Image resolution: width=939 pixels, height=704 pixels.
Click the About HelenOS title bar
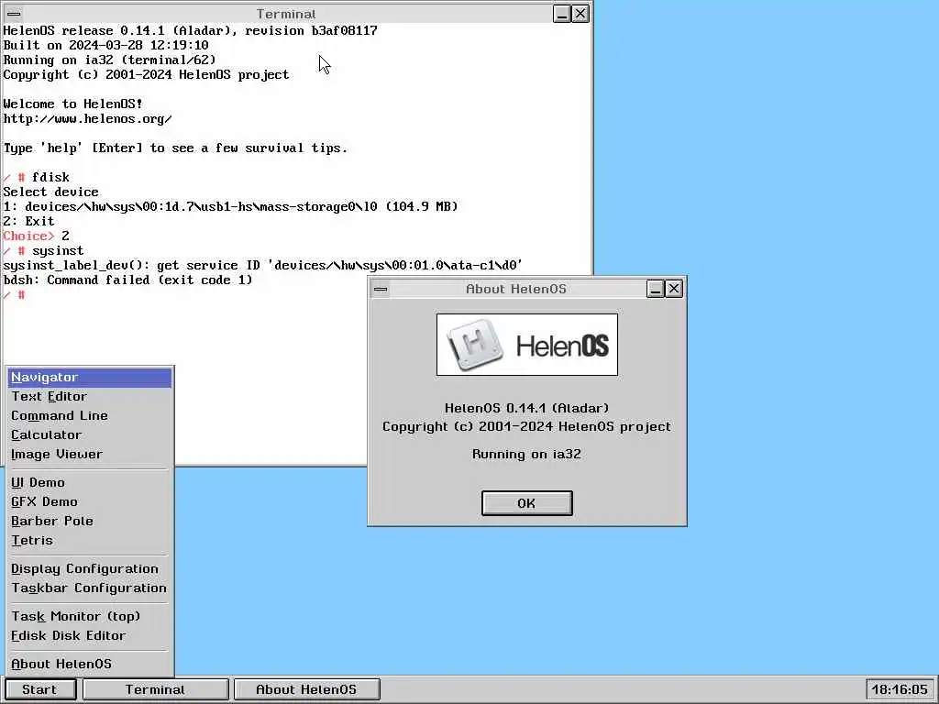516,289
